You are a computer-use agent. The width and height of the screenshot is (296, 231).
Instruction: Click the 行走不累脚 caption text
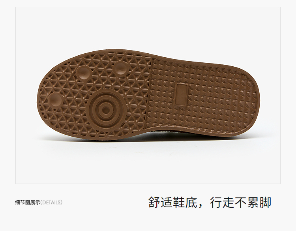[x=240, y=202]
